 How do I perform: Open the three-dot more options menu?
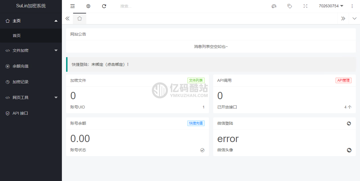352,6
